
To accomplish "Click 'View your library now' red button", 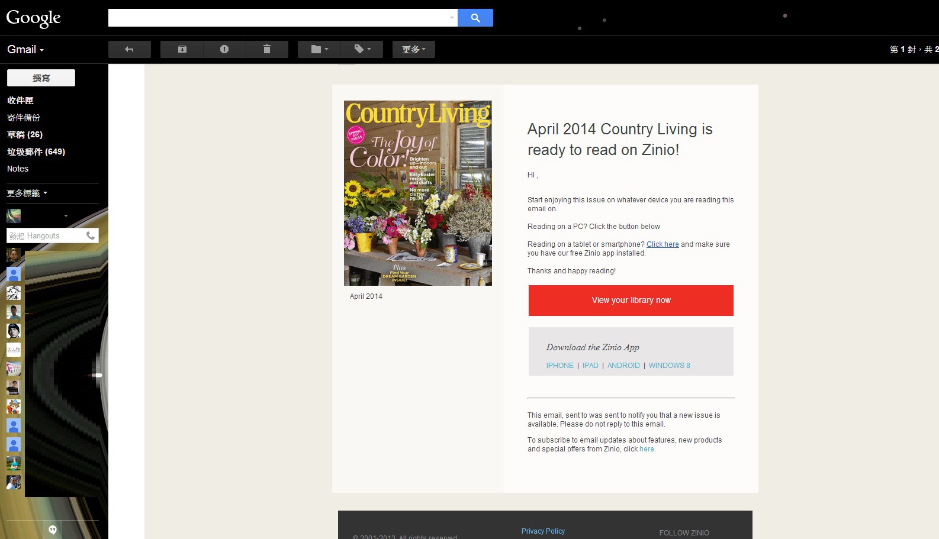I will (x=631, y=301).
